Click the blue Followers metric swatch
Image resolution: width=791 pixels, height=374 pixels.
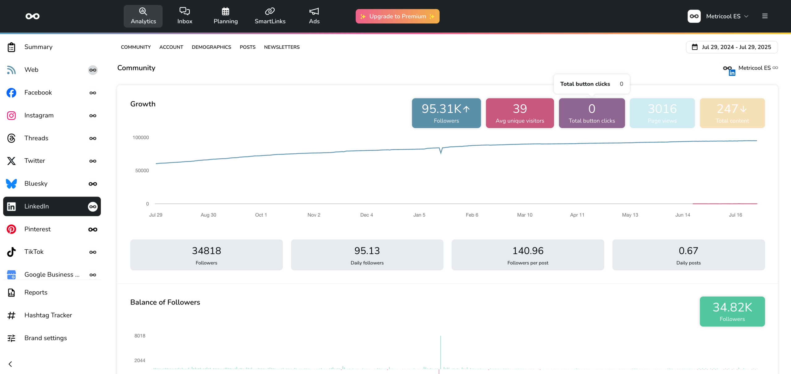446,113
